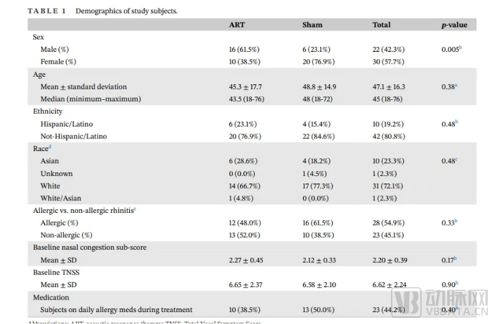Click the p-value column header
Screen dimensions: 496x324
coord(454,25)
